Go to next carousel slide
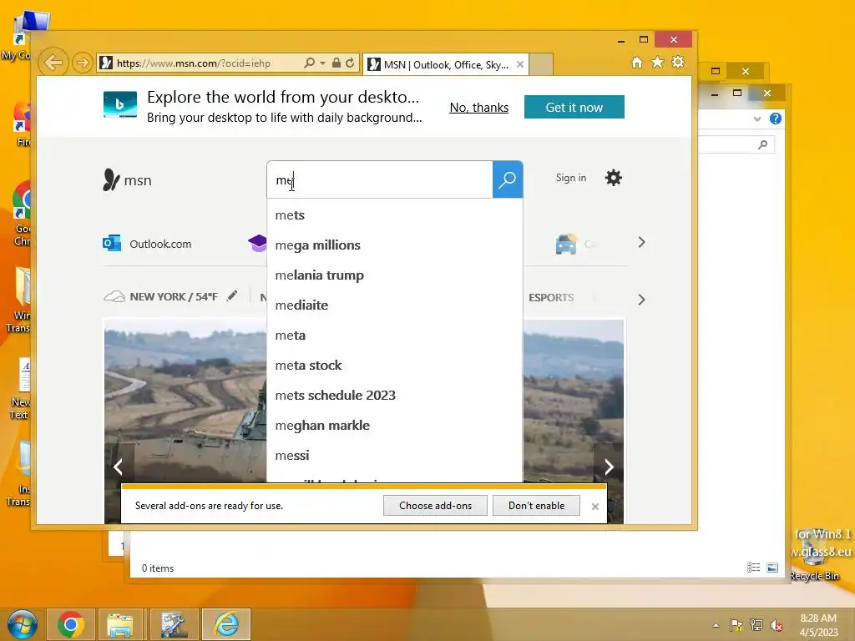 609,467
